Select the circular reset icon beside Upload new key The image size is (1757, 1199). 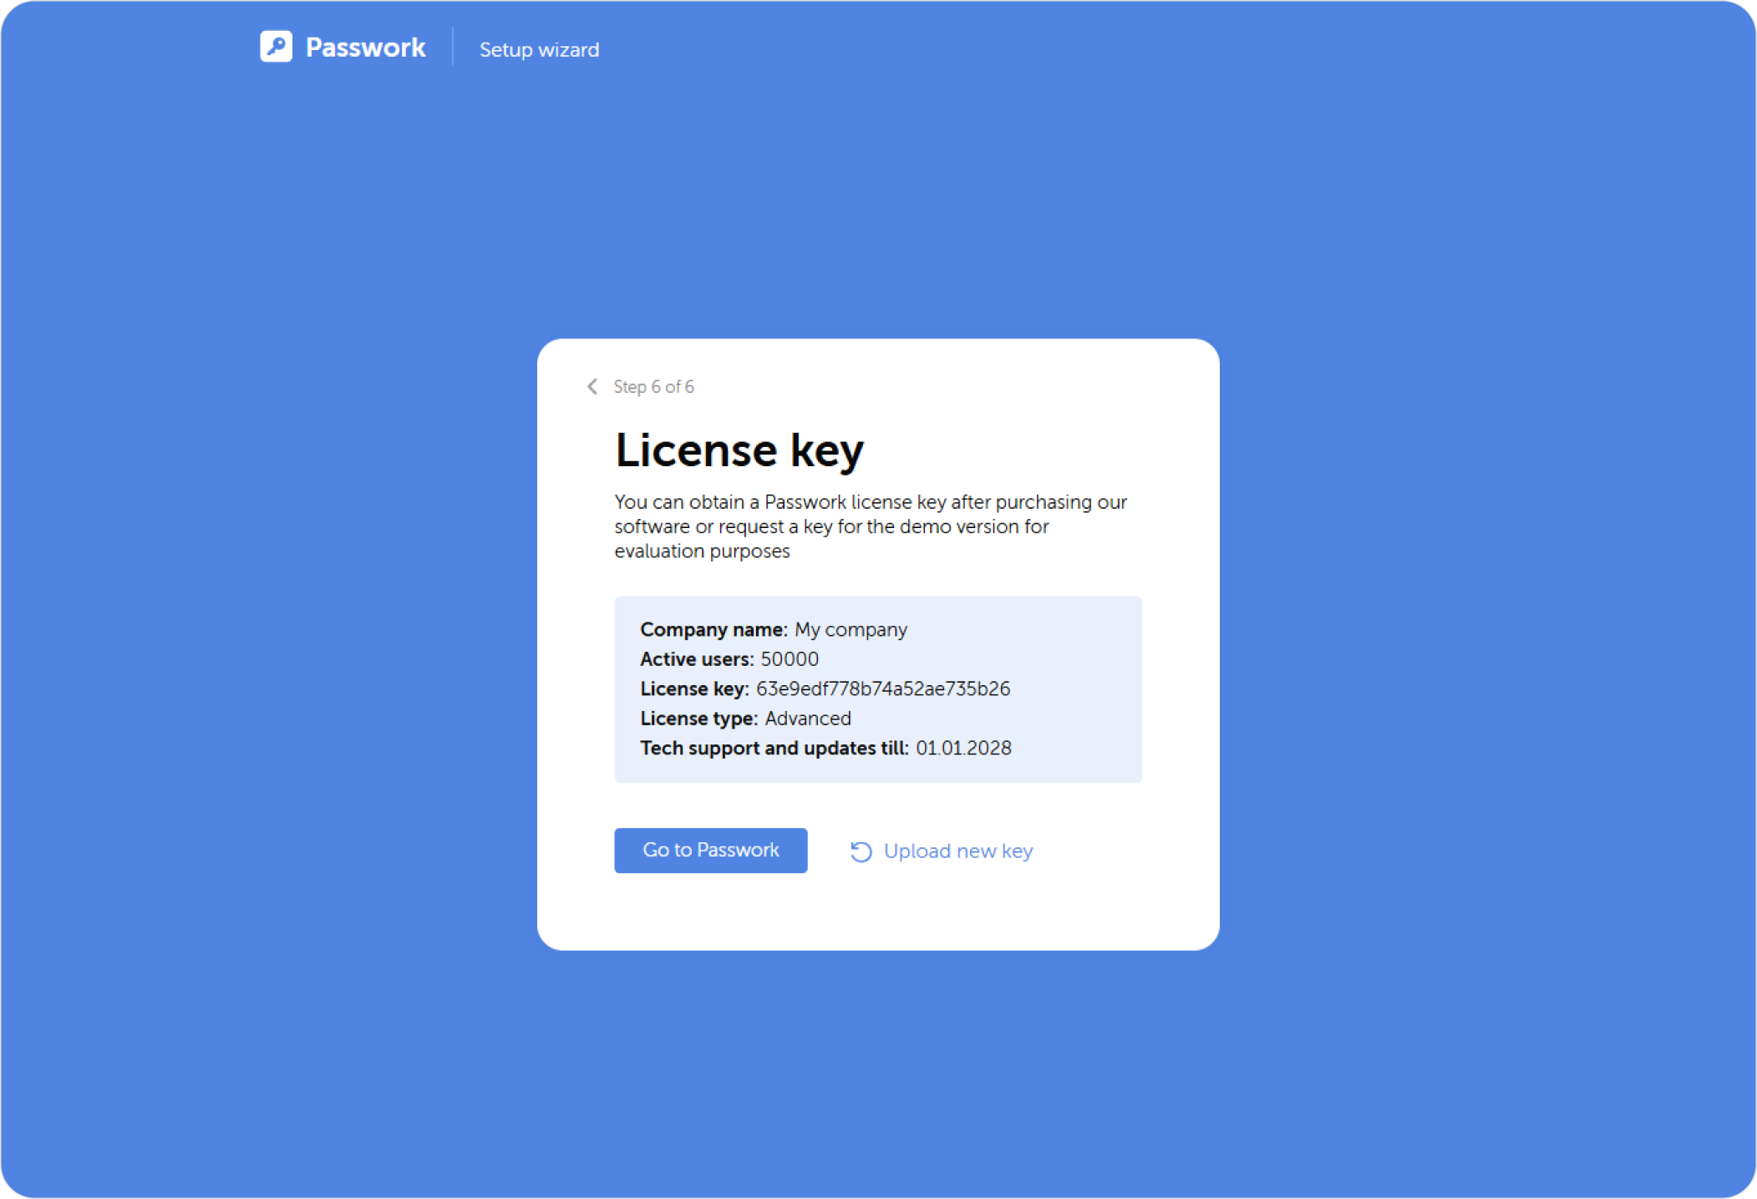click(x=860, y=851)
